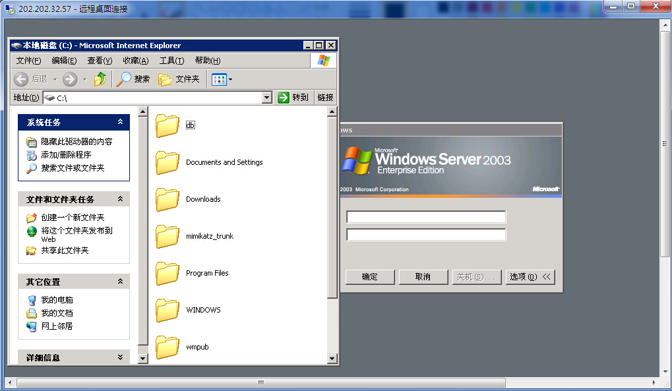Viewport: 672px width, 391px height.
Task: Click the first login input field
Action: pyautogui.click(x=426, y=217)
